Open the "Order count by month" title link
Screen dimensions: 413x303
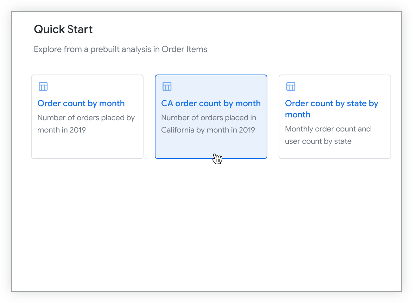pos(81,103)
